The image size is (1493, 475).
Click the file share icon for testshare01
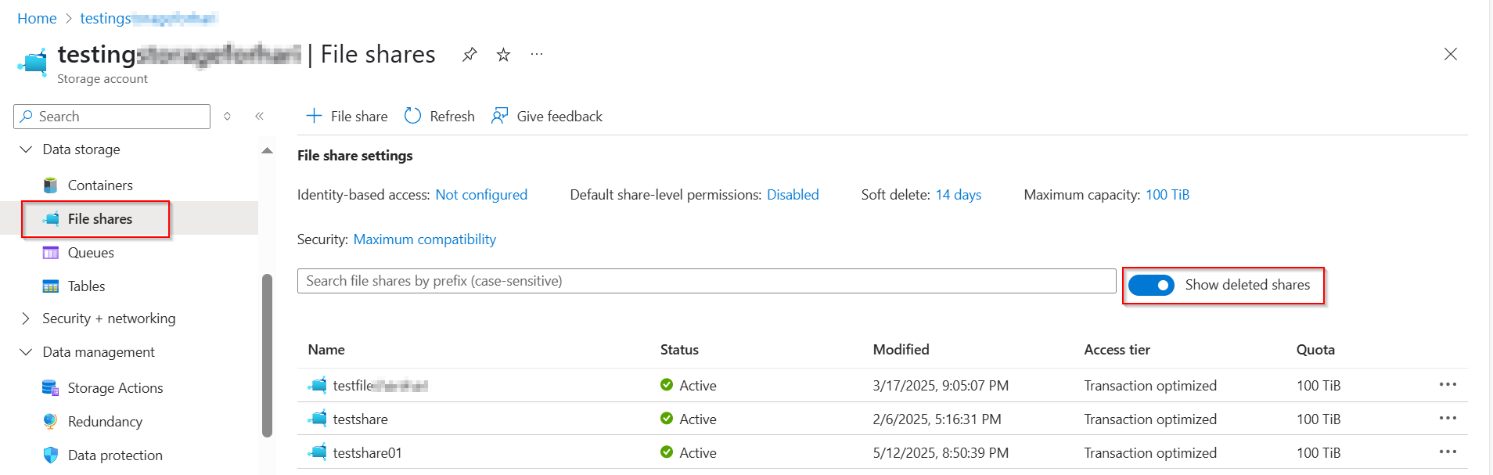[318, 452]
